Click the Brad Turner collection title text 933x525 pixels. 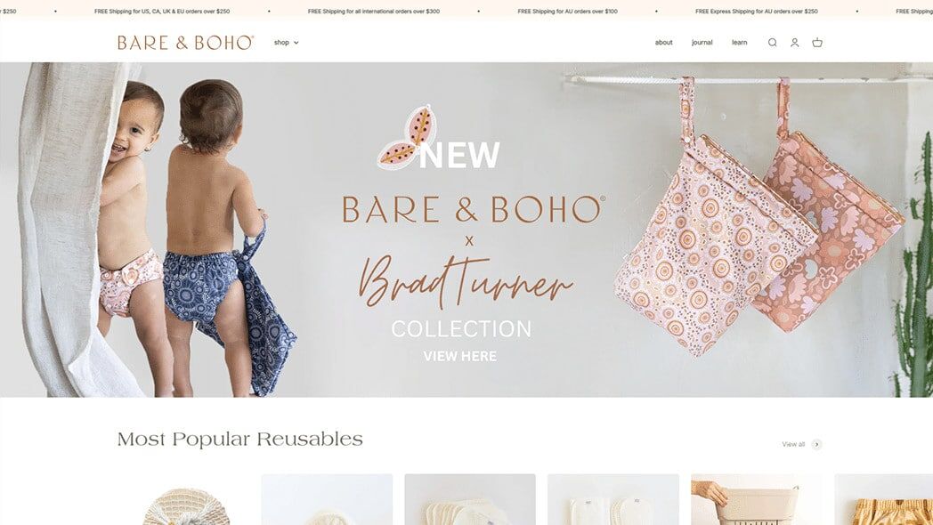466,280
